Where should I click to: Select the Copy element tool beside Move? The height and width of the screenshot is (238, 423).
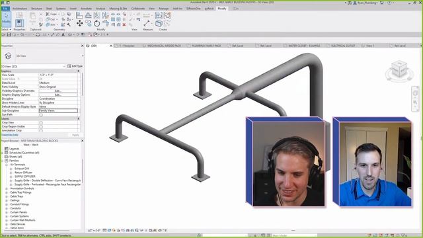point(88,24)
